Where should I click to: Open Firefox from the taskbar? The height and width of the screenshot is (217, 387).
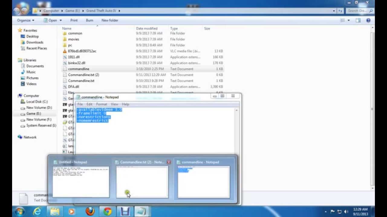tap(90, 212)
